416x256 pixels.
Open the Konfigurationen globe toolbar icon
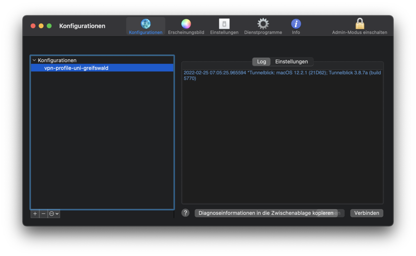(146, 24)
